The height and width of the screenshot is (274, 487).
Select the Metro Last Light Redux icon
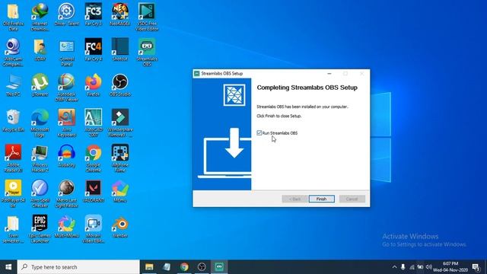66,193
